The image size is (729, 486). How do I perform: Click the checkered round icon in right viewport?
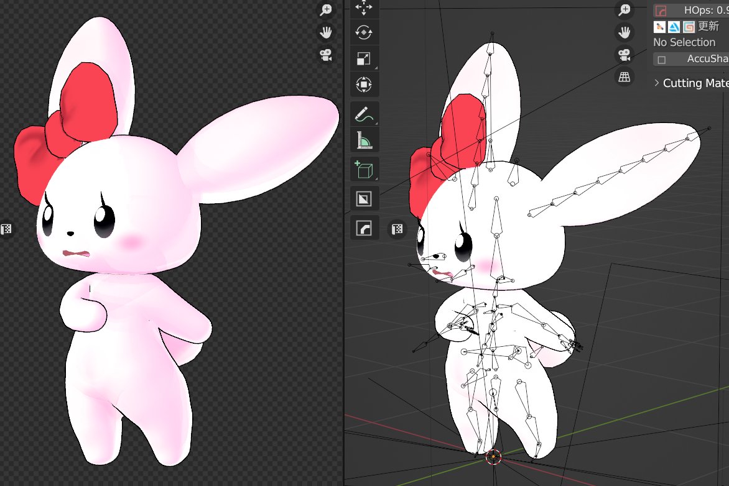pyautogui.click(x=397, y=229)
